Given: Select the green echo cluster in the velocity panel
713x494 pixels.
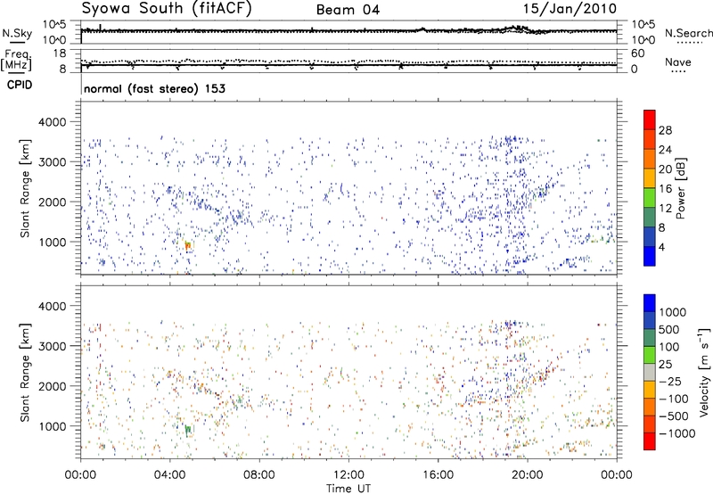Looking at the screenshot, I should coord(187,430).
